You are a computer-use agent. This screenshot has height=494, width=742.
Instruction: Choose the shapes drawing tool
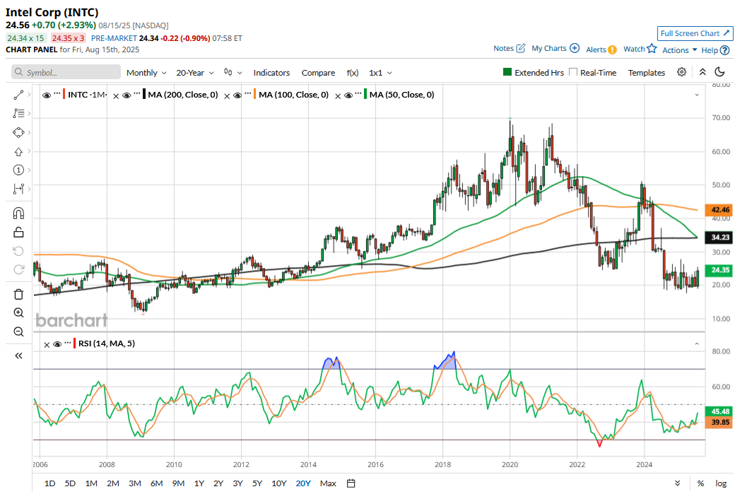coord(18,132)
